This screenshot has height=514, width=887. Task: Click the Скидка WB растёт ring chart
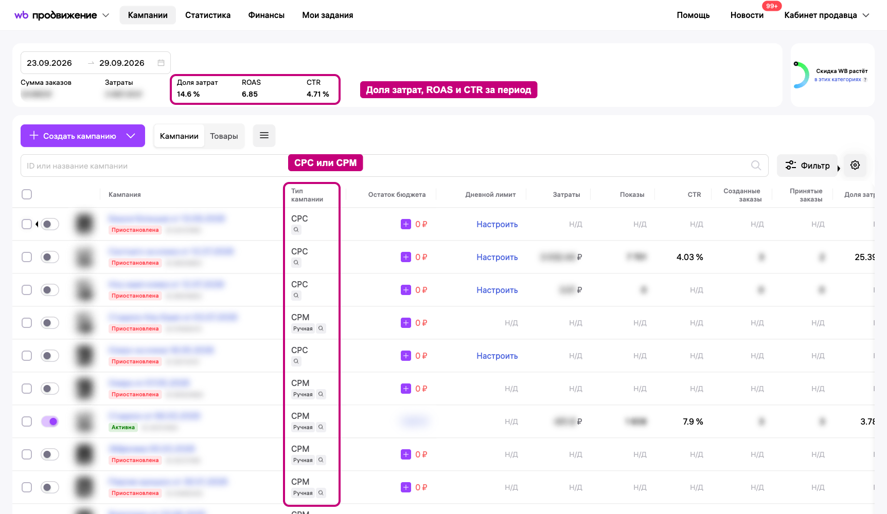801,75
